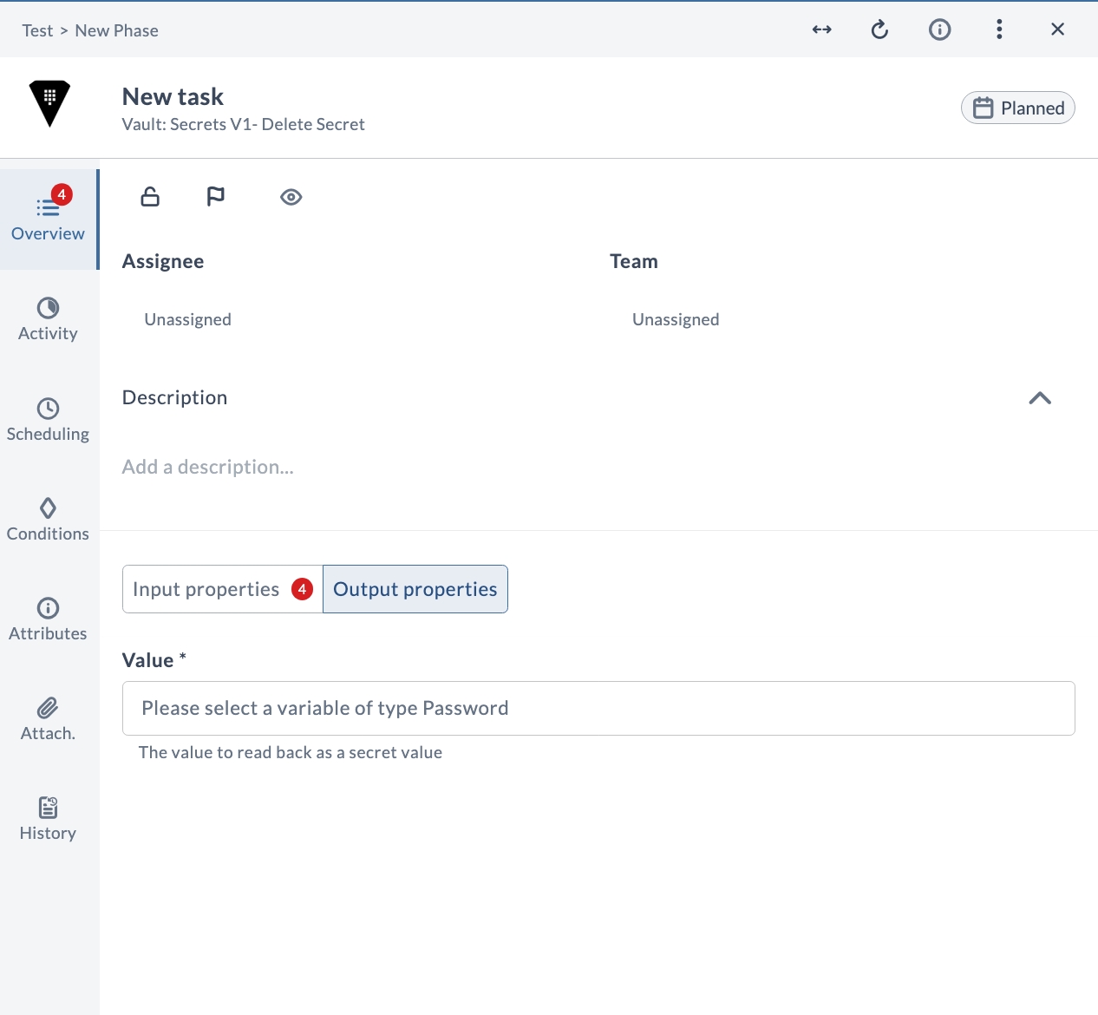Open the Activity sidebar section
Screen dimensions: 1098x1015
(49, 320)
